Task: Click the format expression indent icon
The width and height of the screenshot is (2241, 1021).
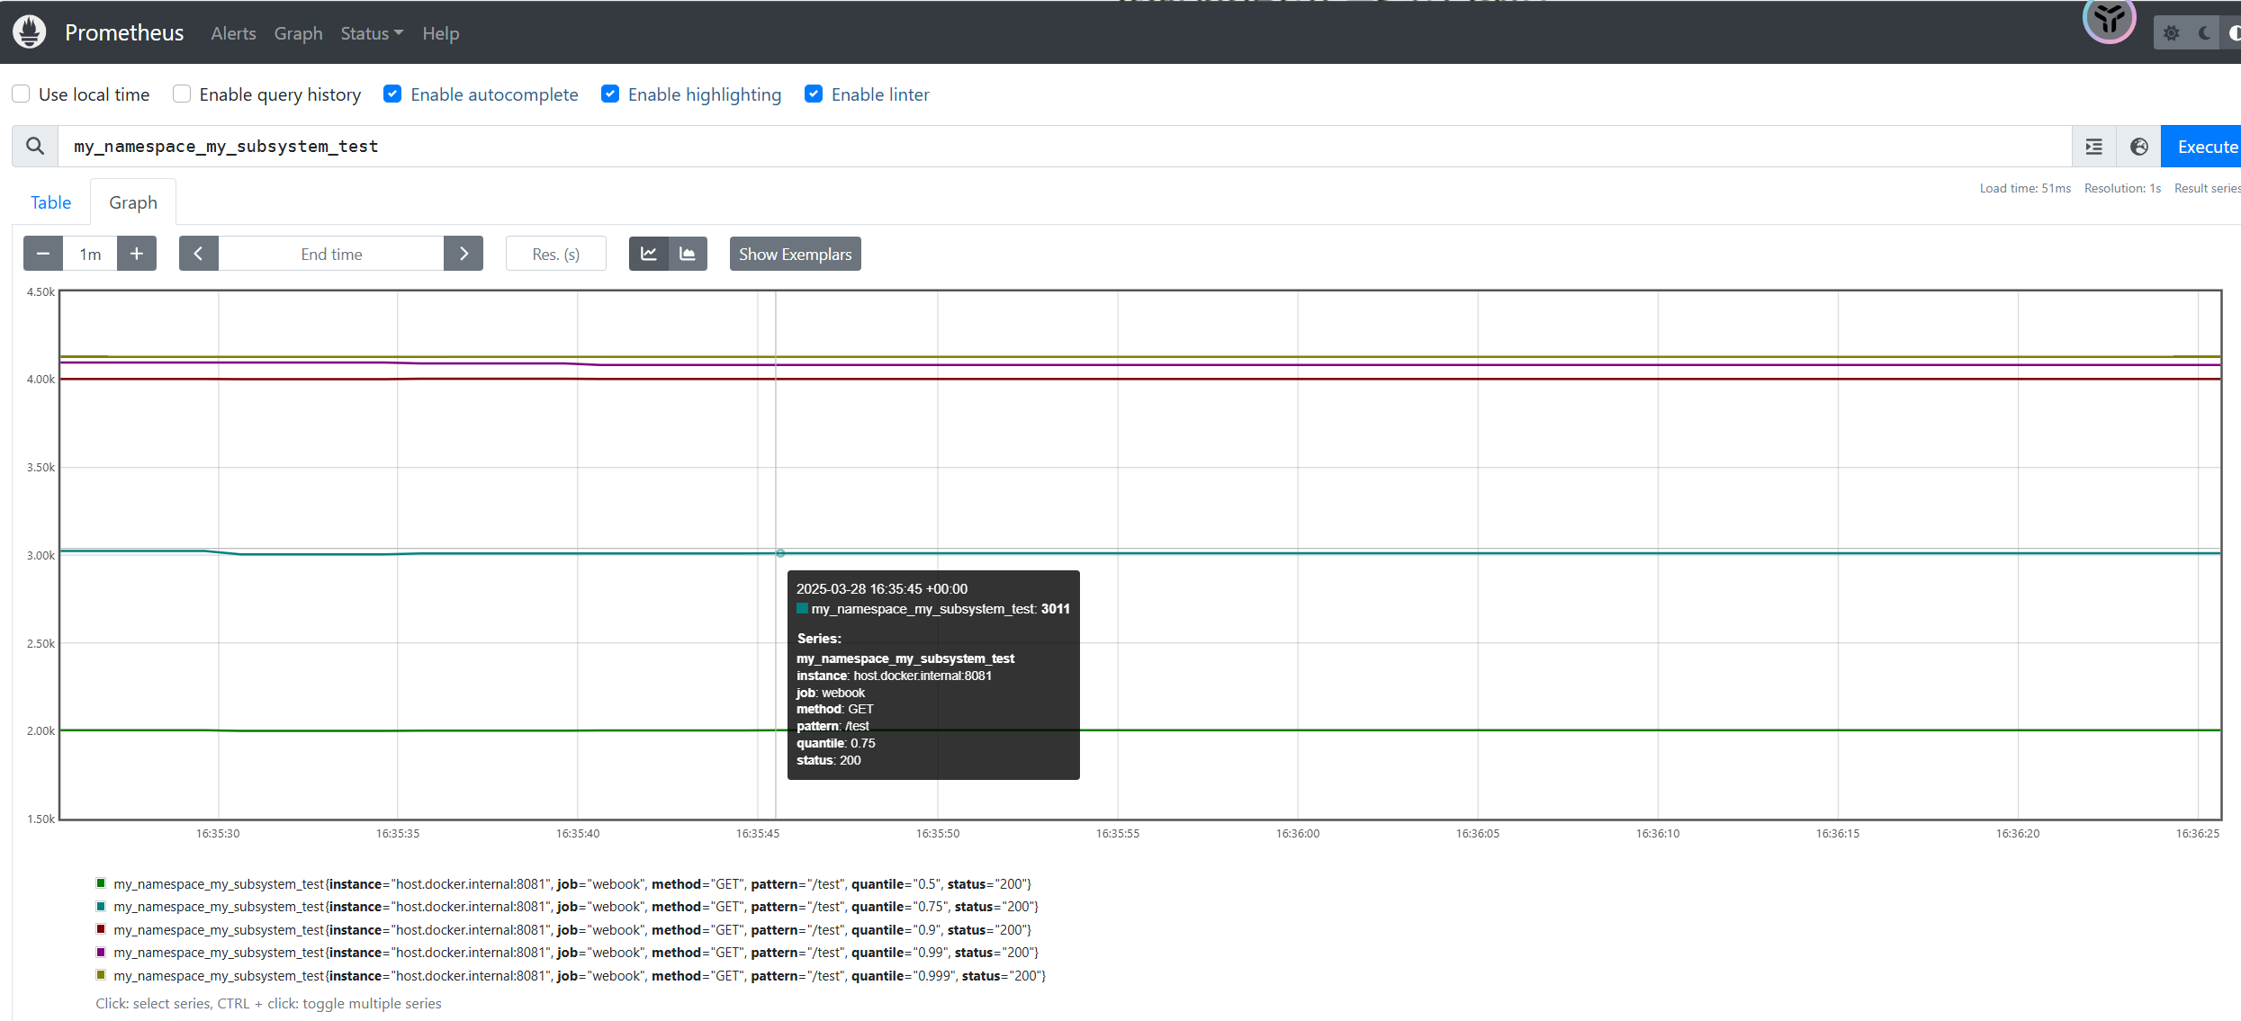Action: (2094, 147)
